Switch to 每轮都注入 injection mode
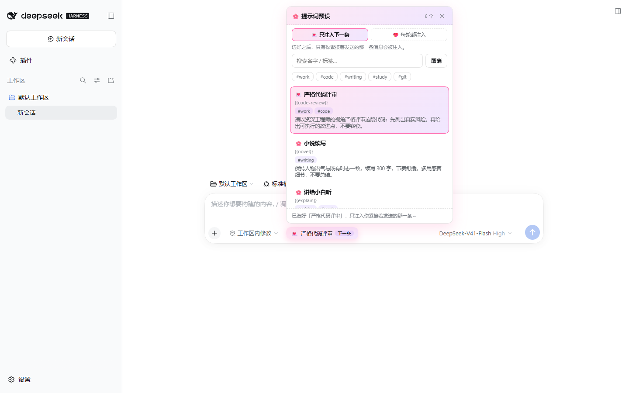The height and width of the screenshot is (393, 629). [x=409, y=34]
